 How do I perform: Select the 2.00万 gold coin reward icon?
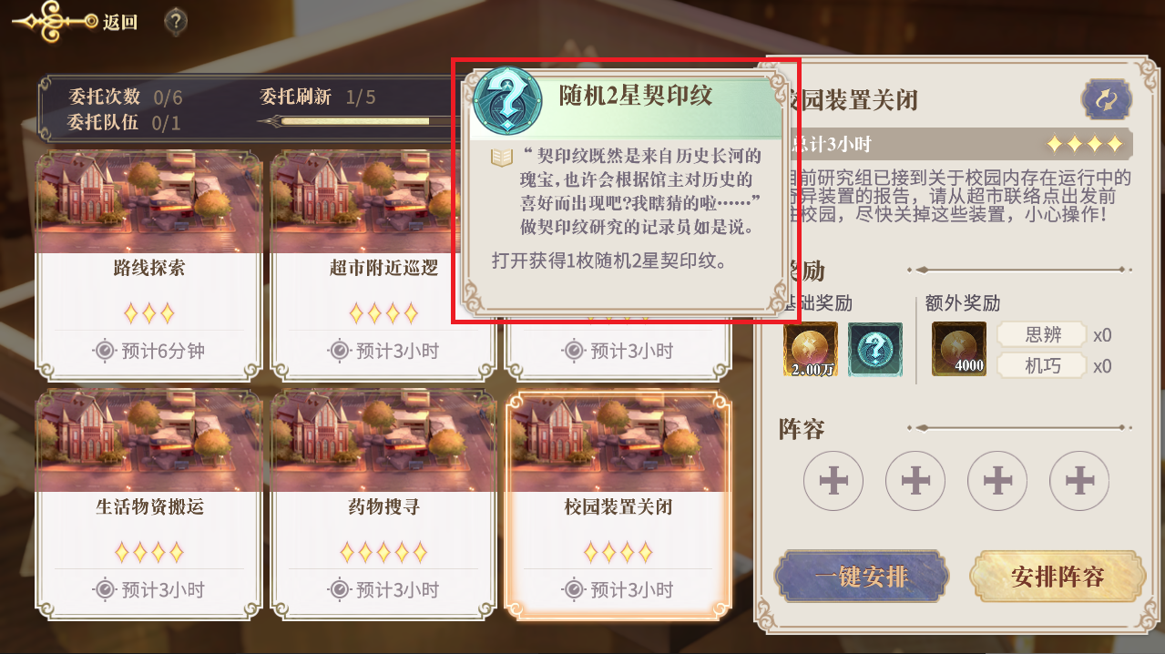click(x=811, y=349)
